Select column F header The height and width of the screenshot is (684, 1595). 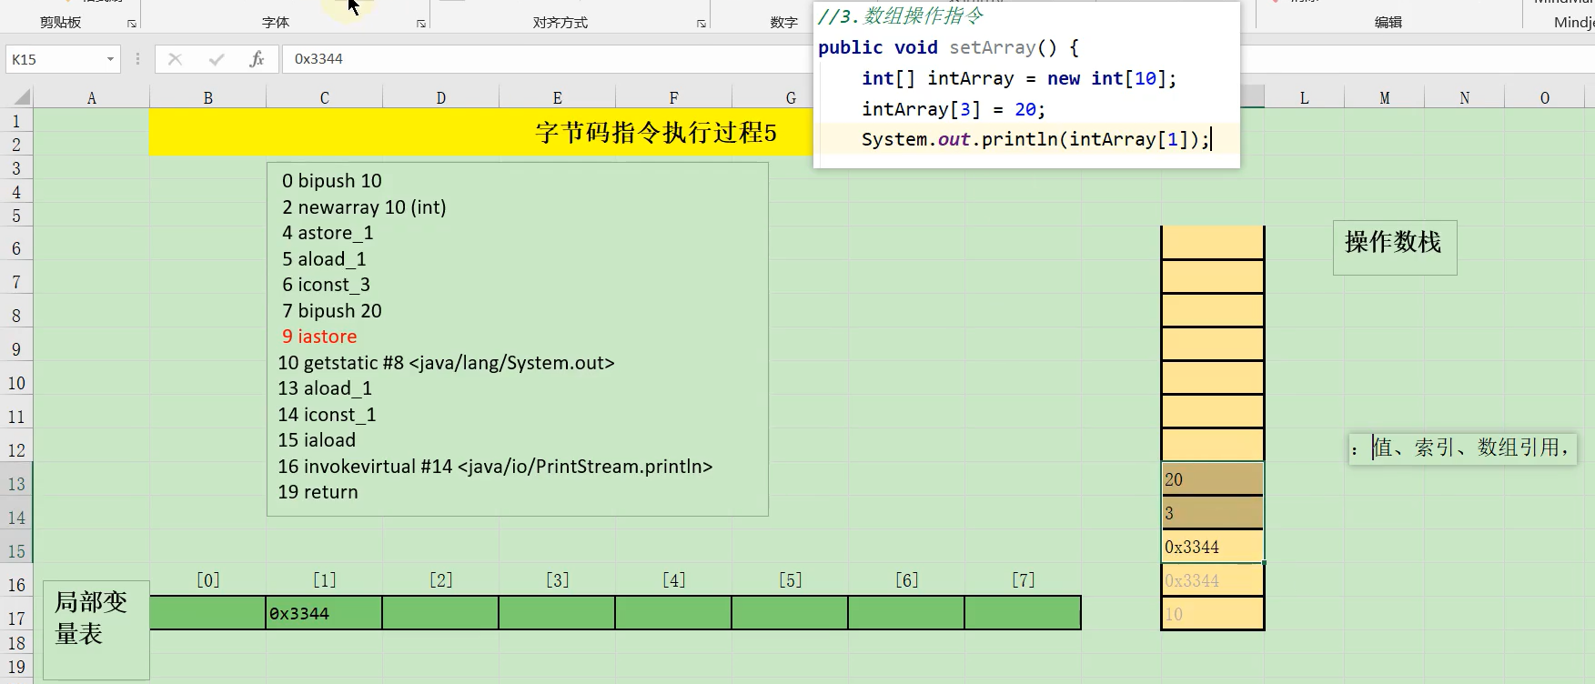click(674, 98)
